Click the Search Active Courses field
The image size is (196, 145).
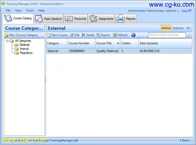click(x=167, y=35)
